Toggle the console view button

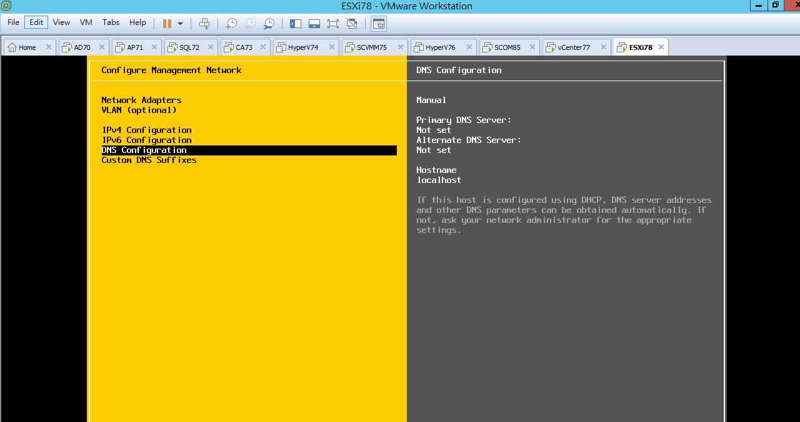tap(379, 24)
